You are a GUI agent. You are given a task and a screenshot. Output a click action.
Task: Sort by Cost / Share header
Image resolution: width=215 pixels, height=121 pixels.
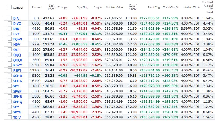pos(133,7)
